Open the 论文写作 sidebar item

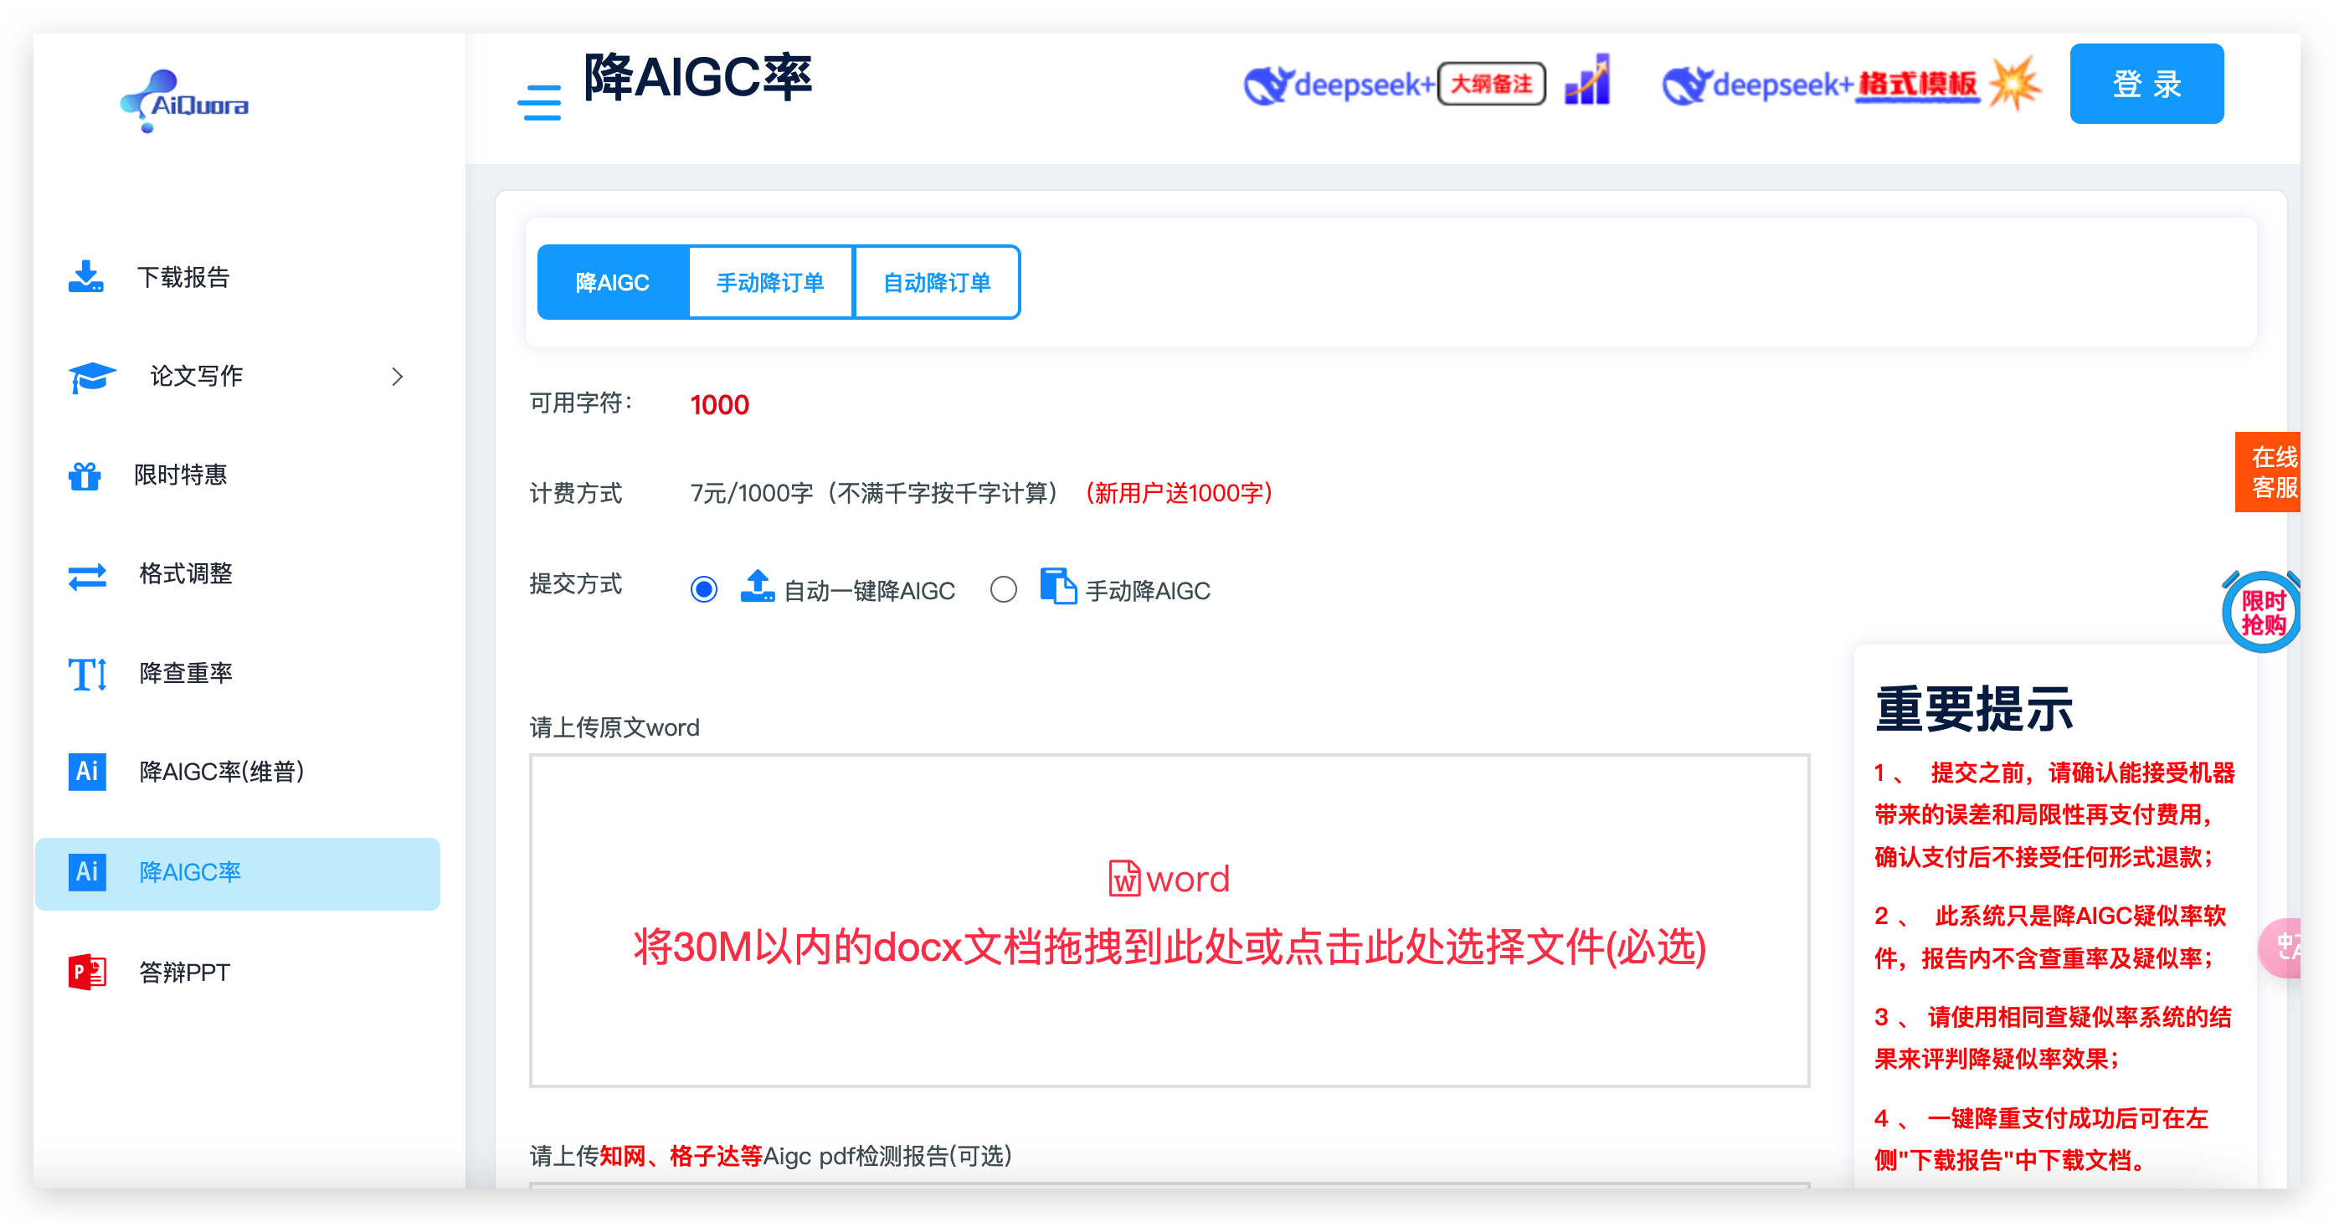[x=197, y=376]
